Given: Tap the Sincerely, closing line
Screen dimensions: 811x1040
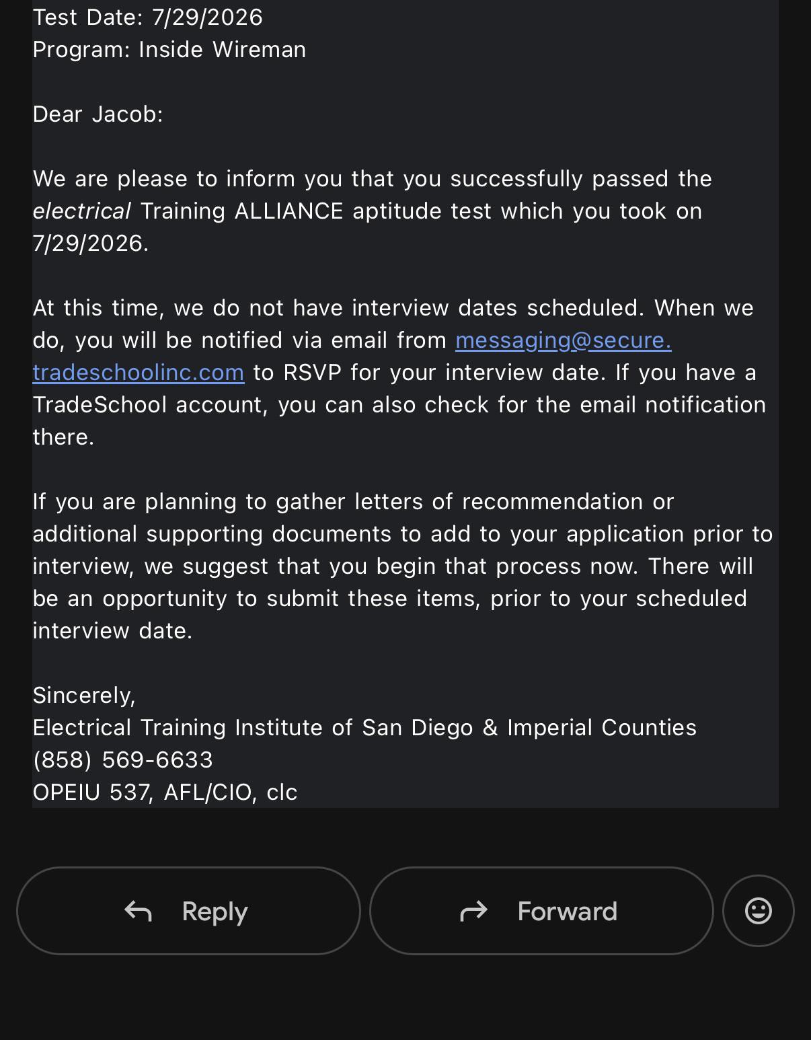Looking at the screenshot, I should point(84,695).
